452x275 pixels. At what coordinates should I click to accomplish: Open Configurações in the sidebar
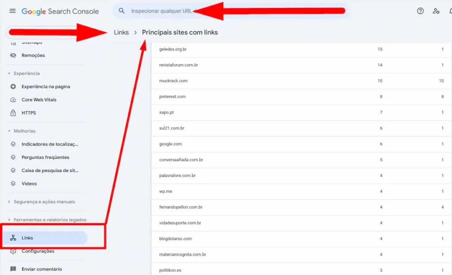pos(38,251)
